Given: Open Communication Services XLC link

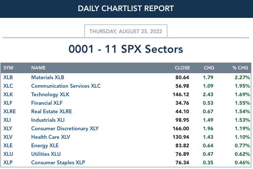Looking at the screenshot, I should [x=66, y=86].
